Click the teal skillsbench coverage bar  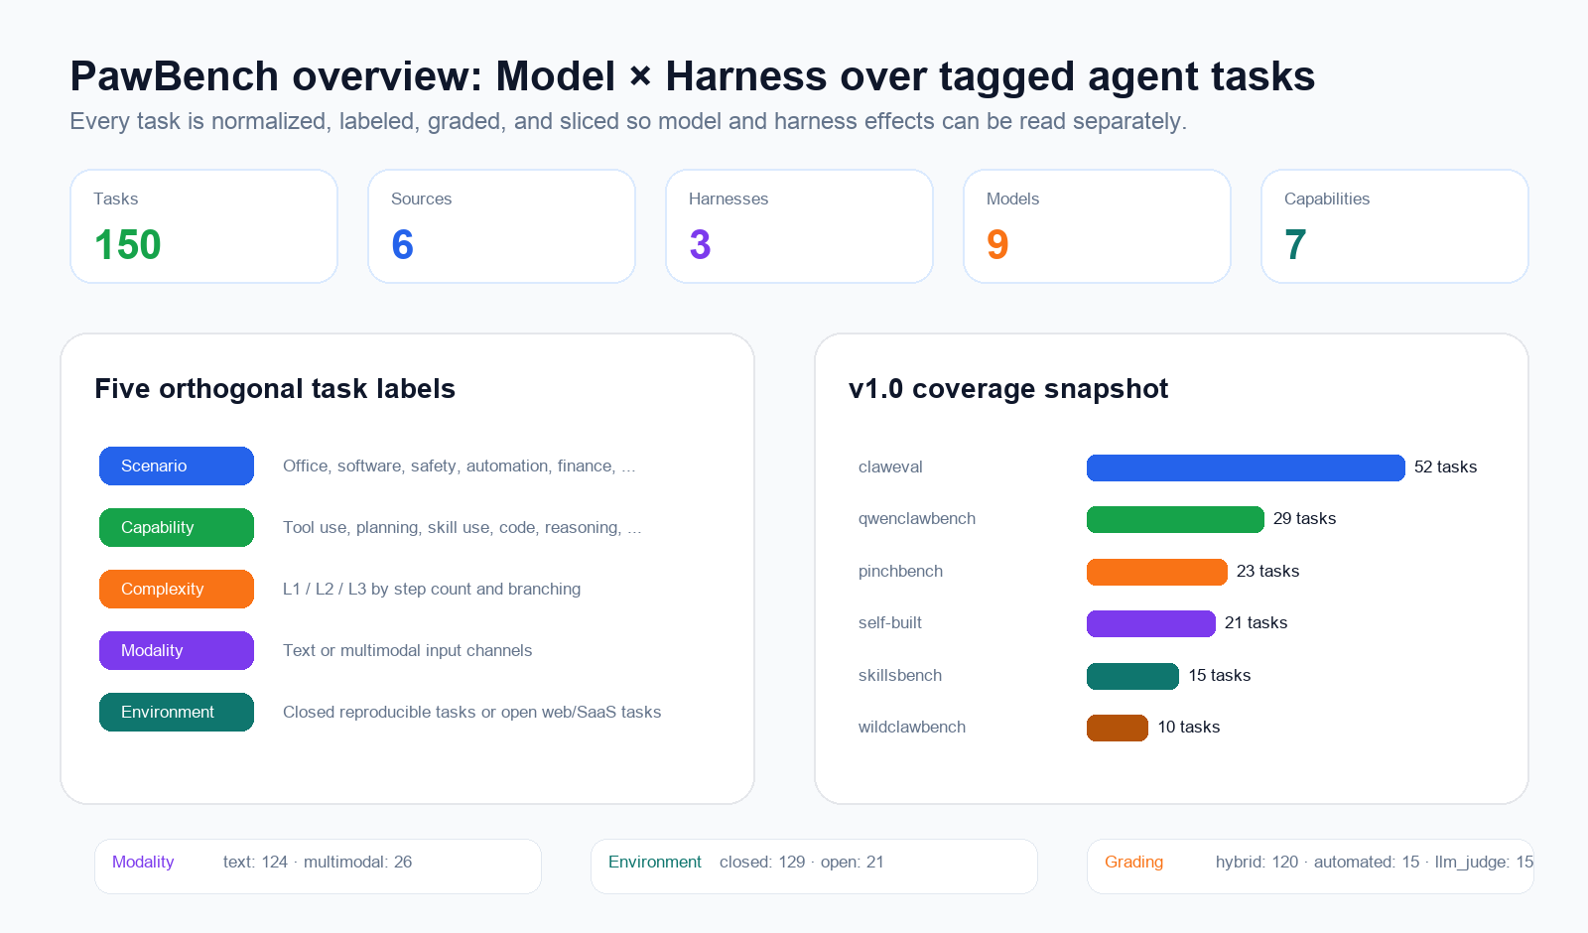tap(1132, 676)
